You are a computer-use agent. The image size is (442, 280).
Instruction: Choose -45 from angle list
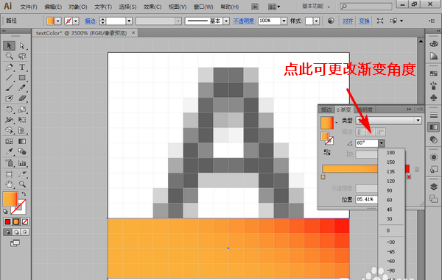tap(390, 251)
